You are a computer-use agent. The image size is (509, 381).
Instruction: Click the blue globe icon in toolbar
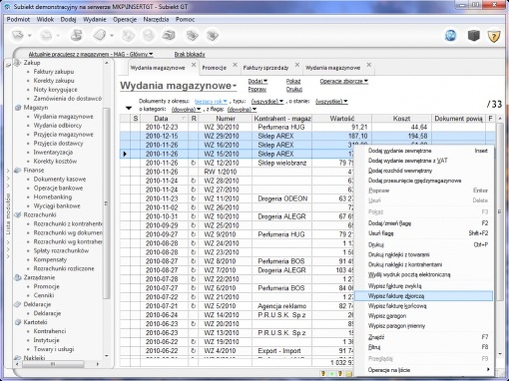[x=451, y=36]
